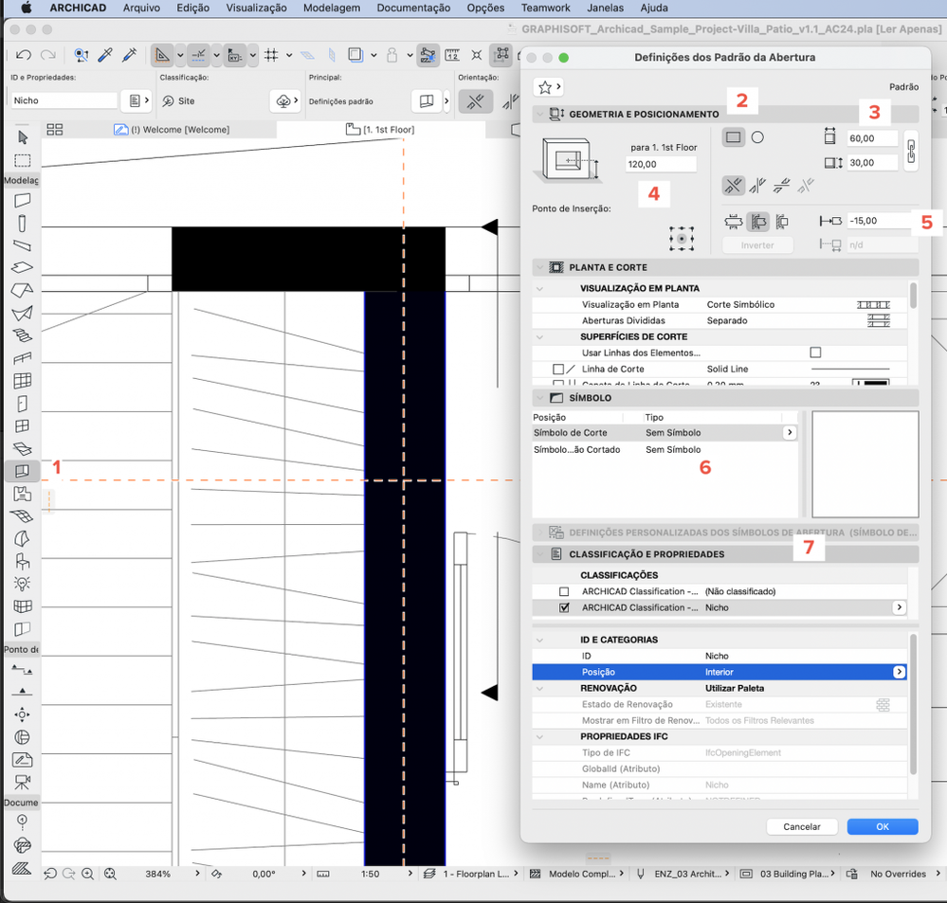This screenshot has height=903, width=947.
Task: Click the eyedropper pick up parameters tool
Action: coord(105,56)
